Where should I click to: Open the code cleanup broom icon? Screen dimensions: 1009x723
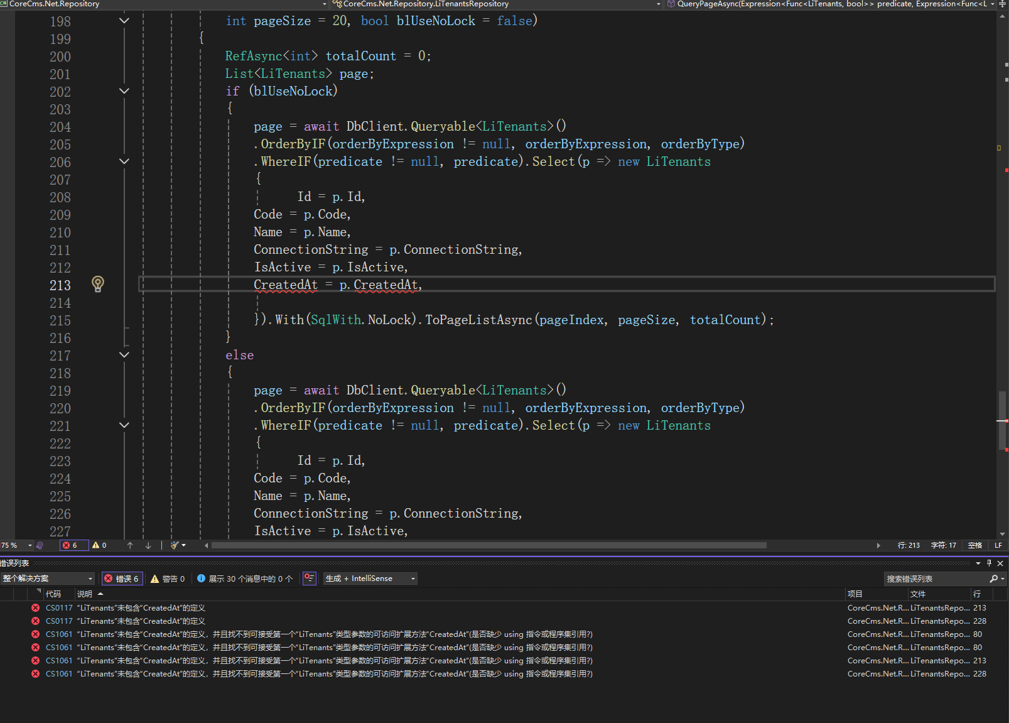click(x=175, y=545)
